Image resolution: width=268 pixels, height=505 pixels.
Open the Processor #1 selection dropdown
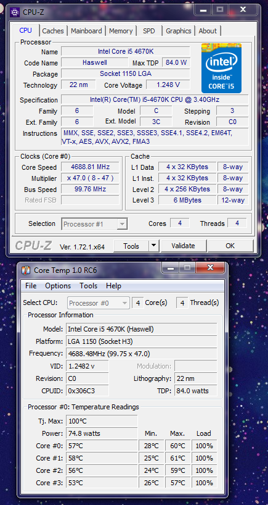(x=94, y=224)
